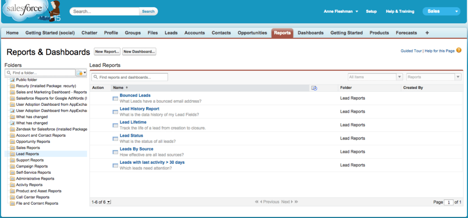Open the Bounced Leads report link

(x=135, y=95)
